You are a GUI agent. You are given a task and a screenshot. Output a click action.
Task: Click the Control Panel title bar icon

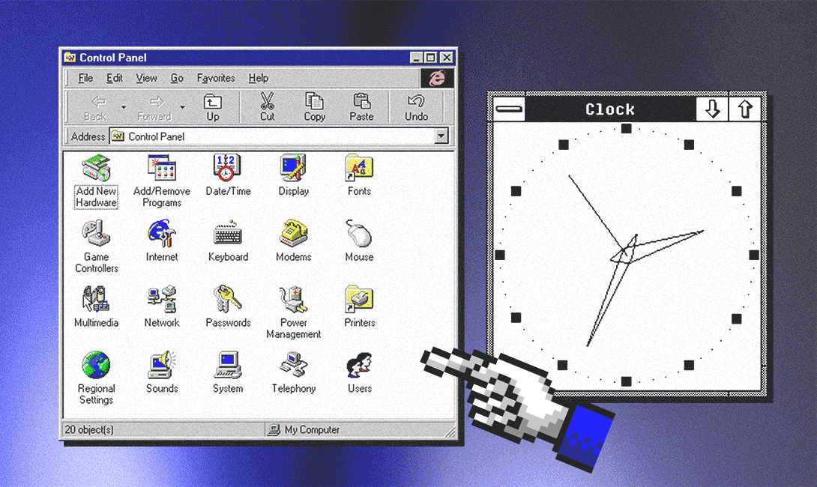(70, 57)
